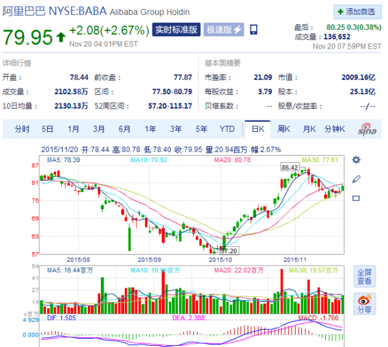The image size is (388, 347).
Task: Select the 5年 chart tab
Action: pyautogui.click(x=201, y=129)
